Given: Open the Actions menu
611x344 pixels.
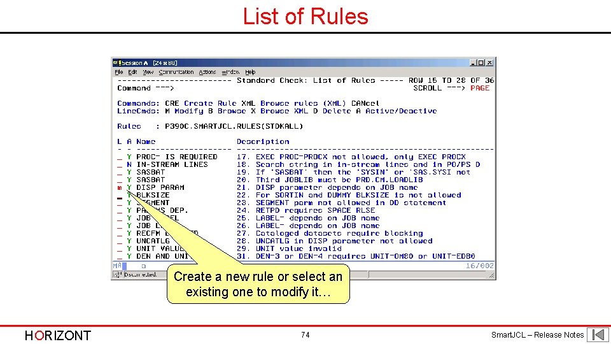Looking at the screenshot, I should coord(207,72).
